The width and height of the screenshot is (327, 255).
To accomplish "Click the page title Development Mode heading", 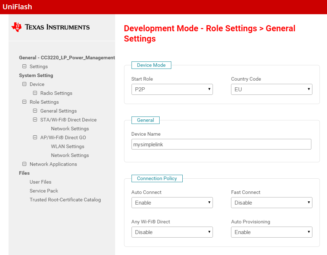I will coord(210,33).
